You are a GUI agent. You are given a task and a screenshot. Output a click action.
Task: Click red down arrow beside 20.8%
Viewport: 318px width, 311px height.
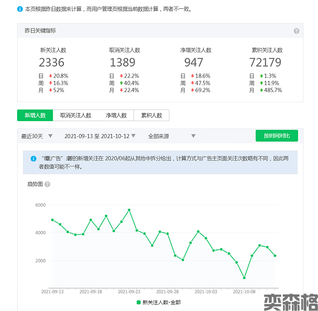point(50,76)
